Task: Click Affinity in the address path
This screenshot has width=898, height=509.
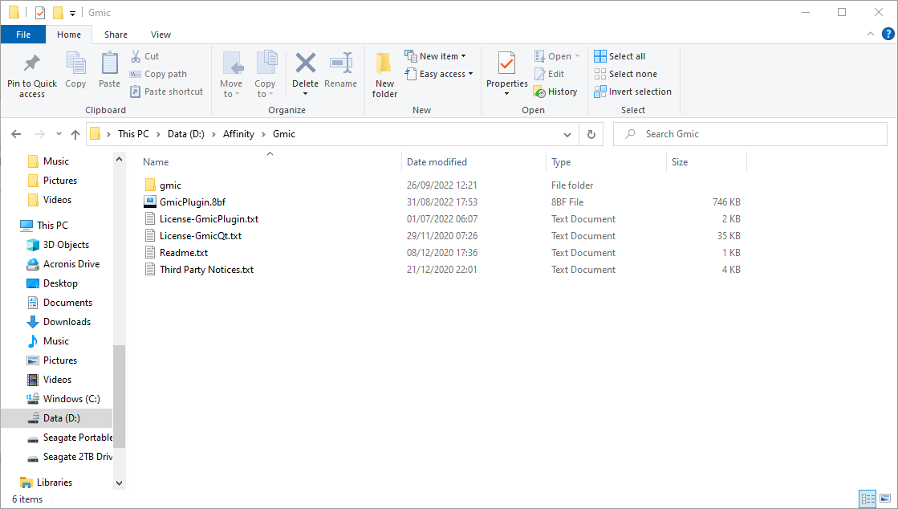Action: click(x=238, y=134)
